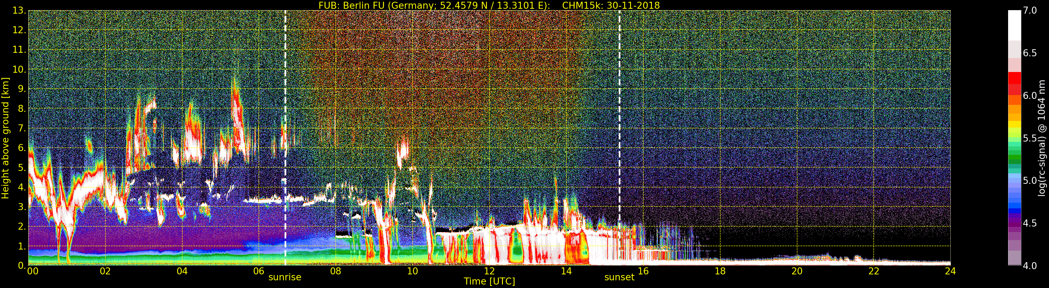Image resolution: width=1049 pixels, height=288 pixels.
Task: Click the time axis tick label '18'
Action: [720, 271]
